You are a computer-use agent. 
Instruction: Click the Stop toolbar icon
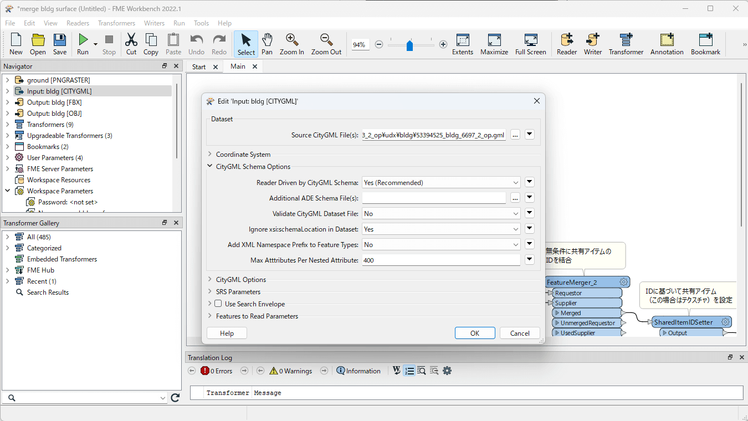click(109, 40)
